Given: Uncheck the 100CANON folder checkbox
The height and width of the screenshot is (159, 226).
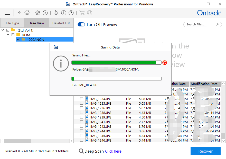Looking at the screenshot, I should [18, 39].
